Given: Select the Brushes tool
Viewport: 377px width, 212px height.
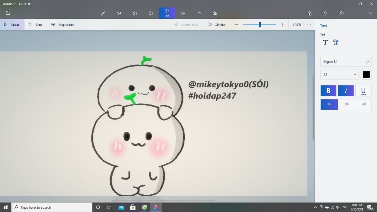Looking at the screenshot, I should 103,13.
